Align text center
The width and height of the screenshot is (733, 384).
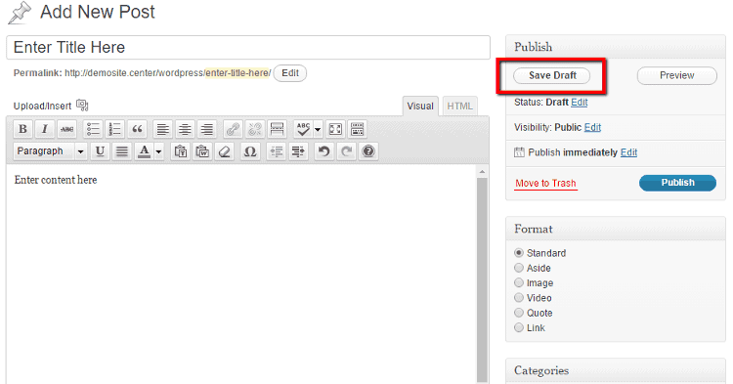[x=185, y=129]
